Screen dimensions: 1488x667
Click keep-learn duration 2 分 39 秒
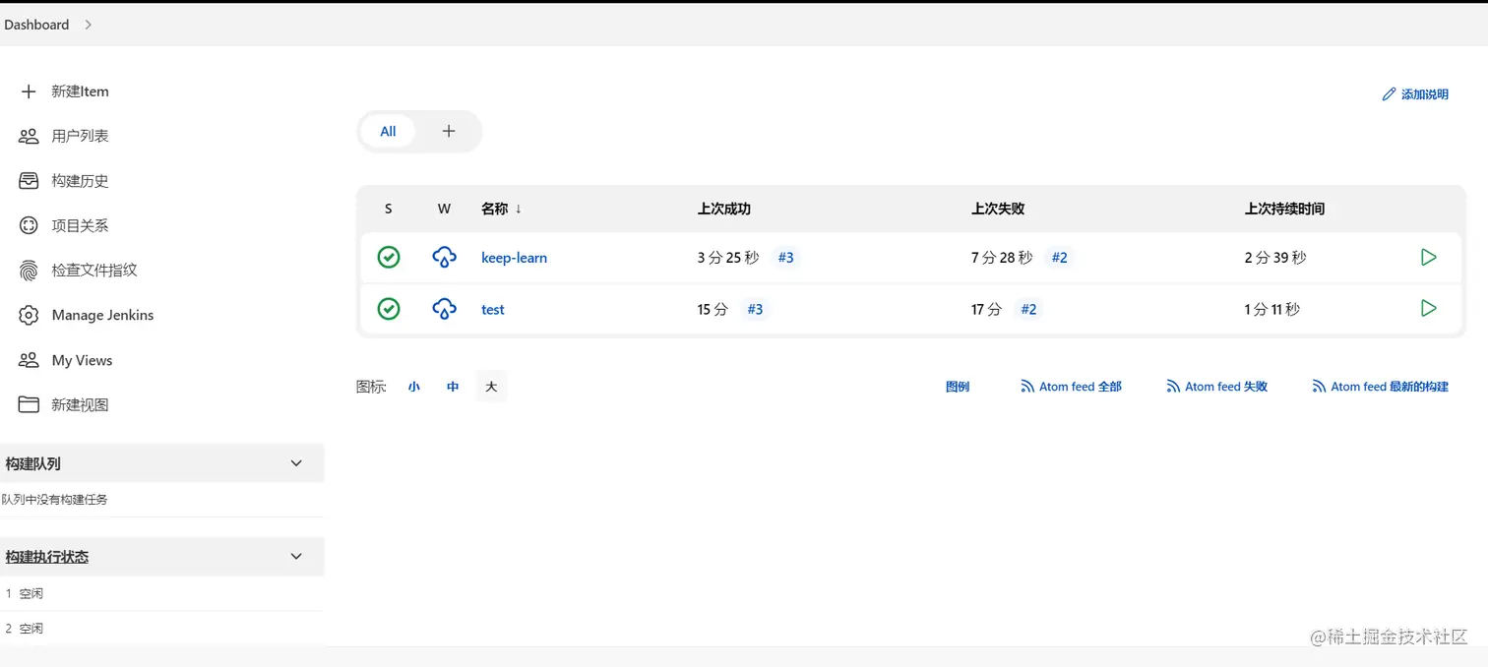point(1275,258)
